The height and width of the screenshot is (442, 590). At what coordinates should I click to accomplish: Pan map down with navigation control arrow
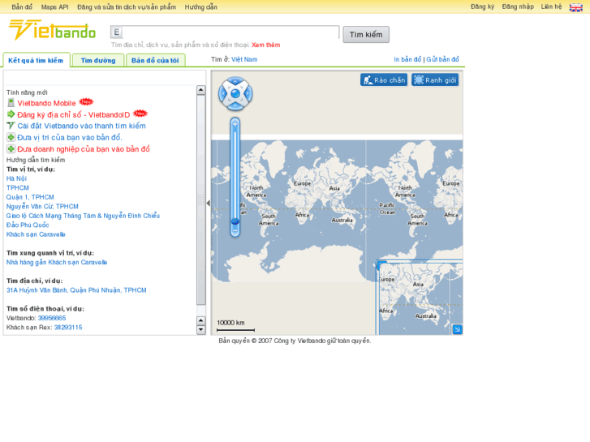[235, 106]
